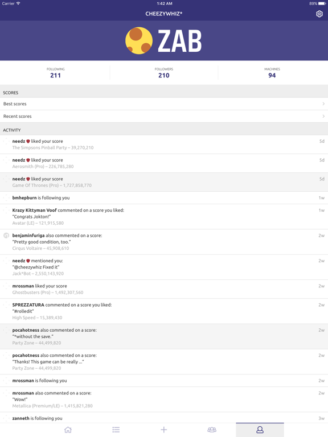Viewport: 328px width, 437px height.
Task: Open The Simpsons Pinball Party score activity
Action: coord(164,145)
